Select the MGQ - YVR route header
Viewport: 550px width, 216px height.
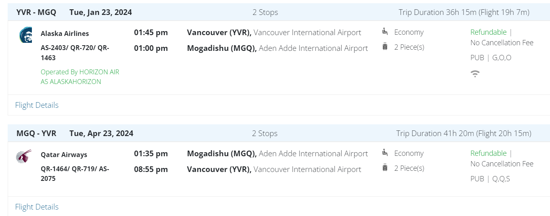pyautogui.click(x=36, y=133)
